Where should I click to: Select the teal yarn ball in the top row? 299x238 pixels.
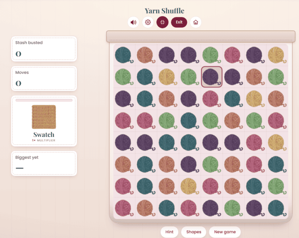(124, 55)
